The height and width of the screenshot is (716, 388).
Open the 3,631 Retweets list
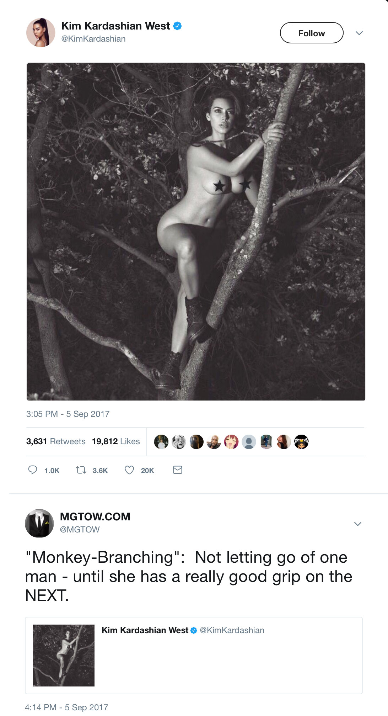[56, 441]
